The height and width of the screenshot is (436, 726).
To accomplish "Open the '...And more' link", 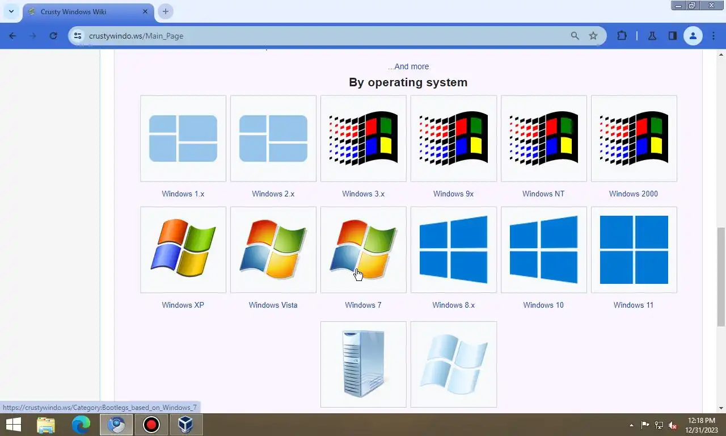I will tap(408, 66).
